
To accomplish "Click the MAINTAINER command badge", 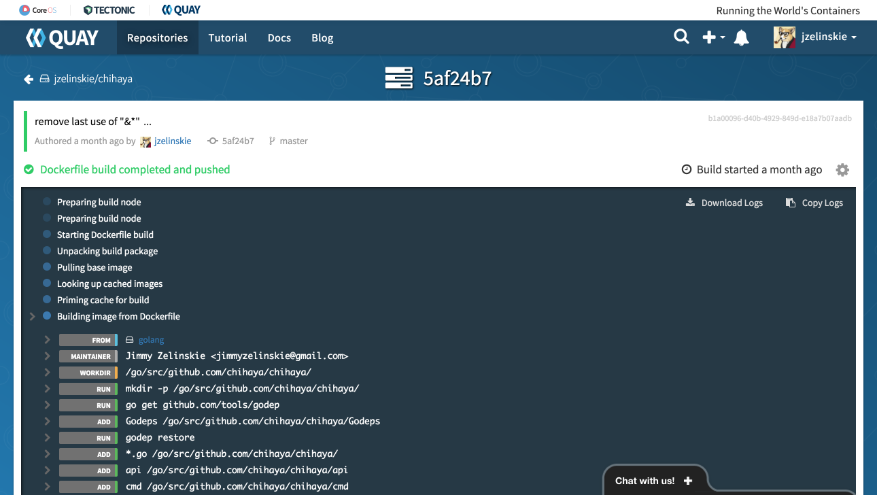I will 88,356.
